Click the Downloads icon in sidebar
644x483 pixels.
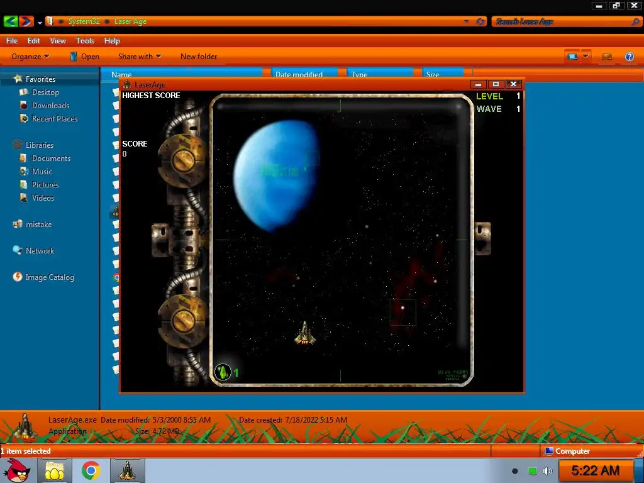pyautogui.click(x=24, y=106)
